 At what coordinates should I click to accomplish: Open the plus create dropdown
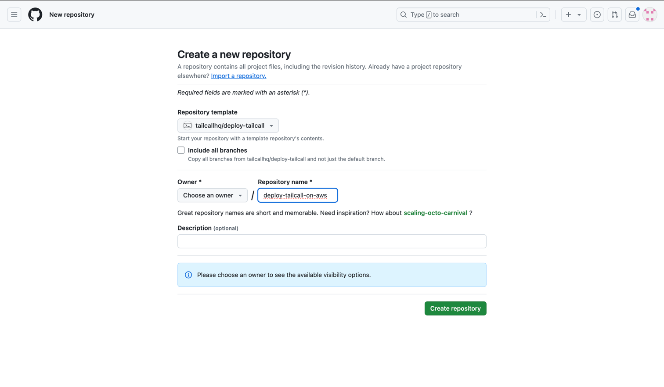[574, 14]
